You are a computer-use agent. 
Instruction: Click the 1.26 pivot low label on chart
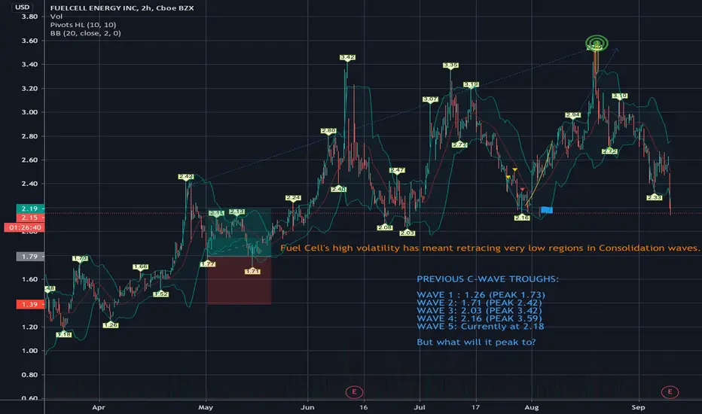point(110,325)
